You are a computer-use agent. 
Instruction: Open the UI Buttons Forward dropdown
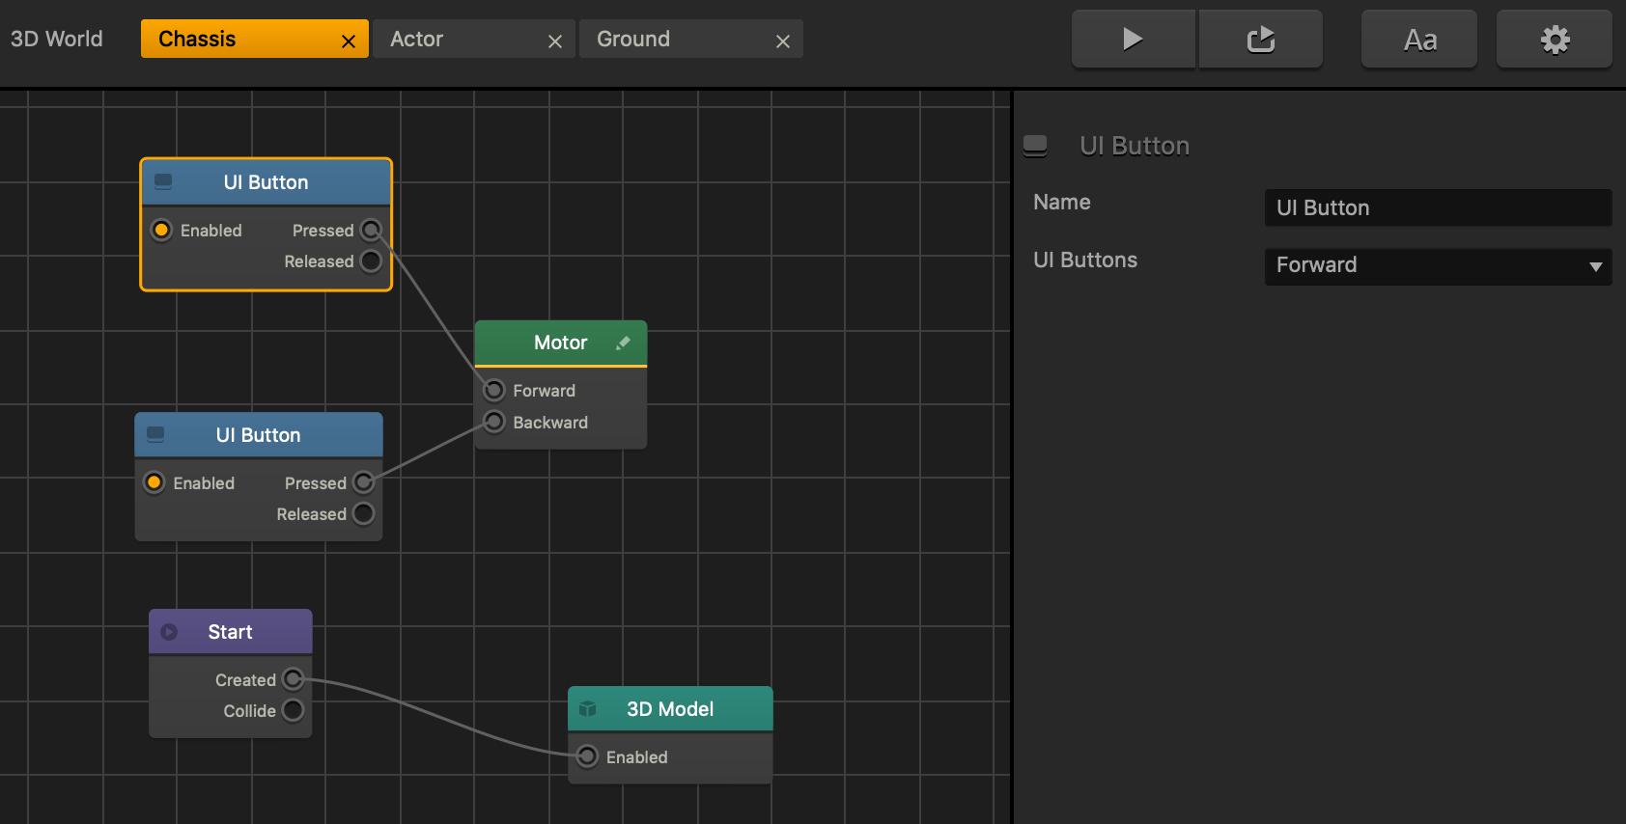[1439, 265]
